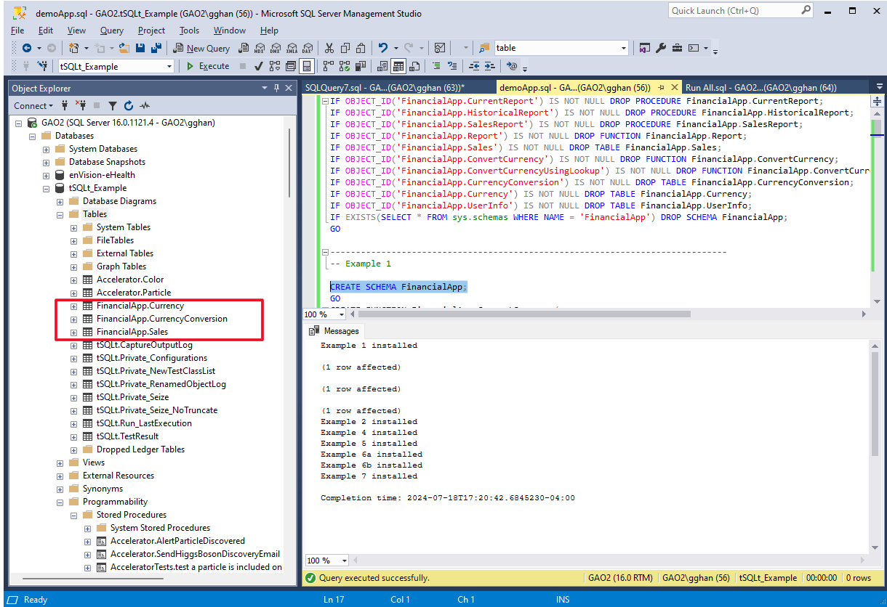Click the Disconnect icon in Object Explorer
887x607 pixels.
[82, 105]
